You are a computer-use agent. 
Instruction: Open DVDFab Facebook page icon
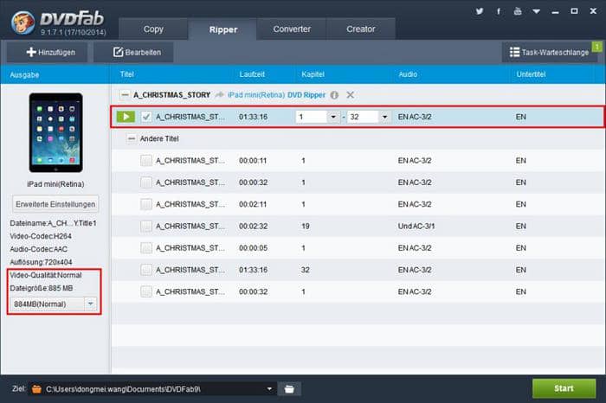click(x=499, y=11)
